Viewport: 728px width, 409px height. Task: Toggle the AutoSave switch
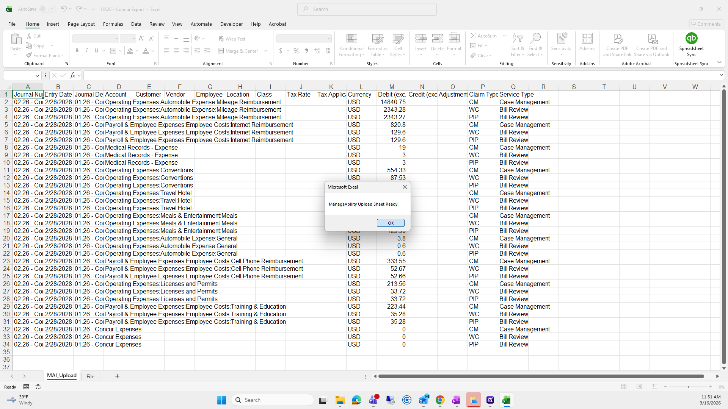click(47, 9)
